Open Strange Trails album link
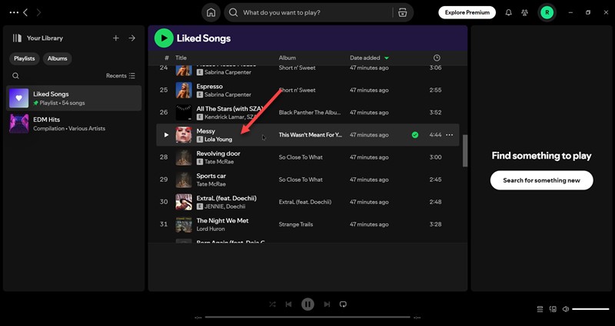 pos(296,224)
